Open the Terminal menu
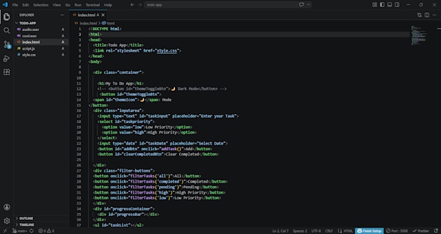The width and height of the screenshot is (441, 234). tap(93, 5)
